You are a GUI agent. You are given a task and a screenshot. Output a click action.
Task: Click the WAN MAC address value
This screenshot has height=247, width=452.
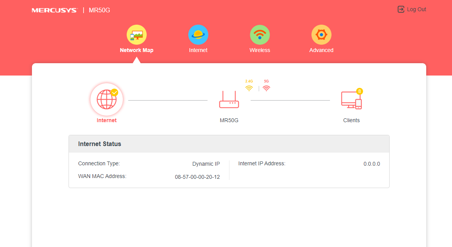click(197, 177)
